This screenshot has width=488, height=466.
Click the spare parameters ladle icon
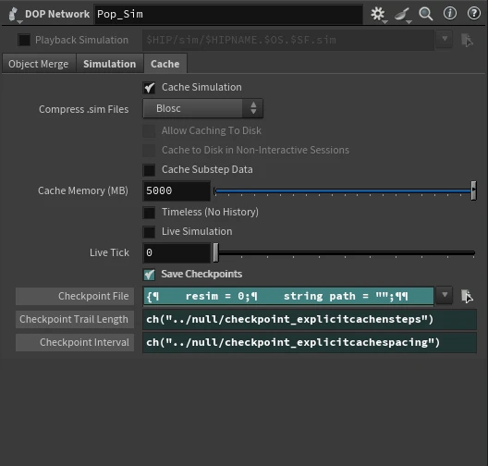tap(402, 14)
